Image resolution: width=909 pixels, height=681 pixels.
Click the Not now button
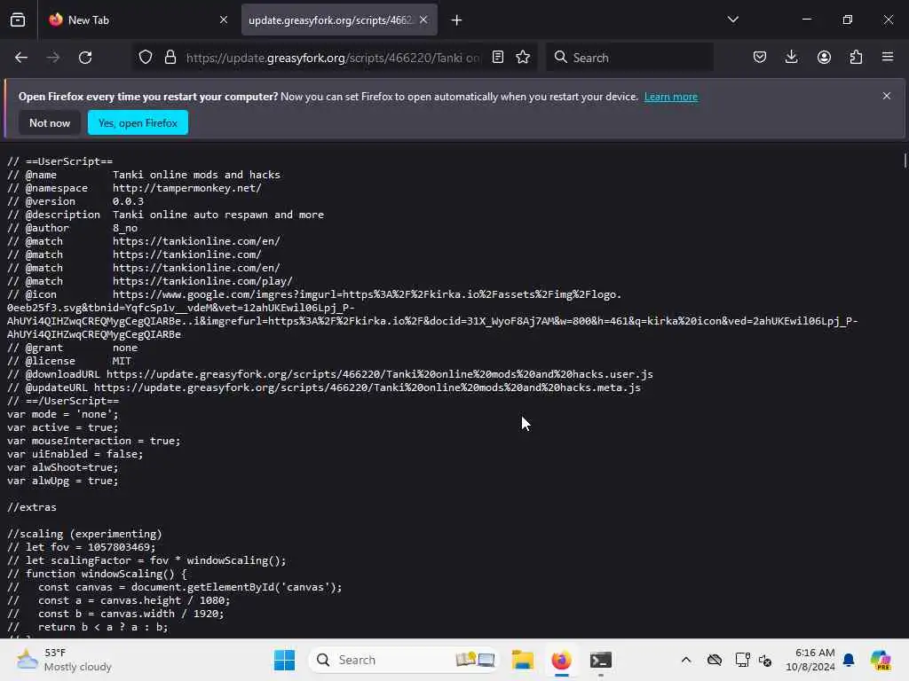[50, 122]
